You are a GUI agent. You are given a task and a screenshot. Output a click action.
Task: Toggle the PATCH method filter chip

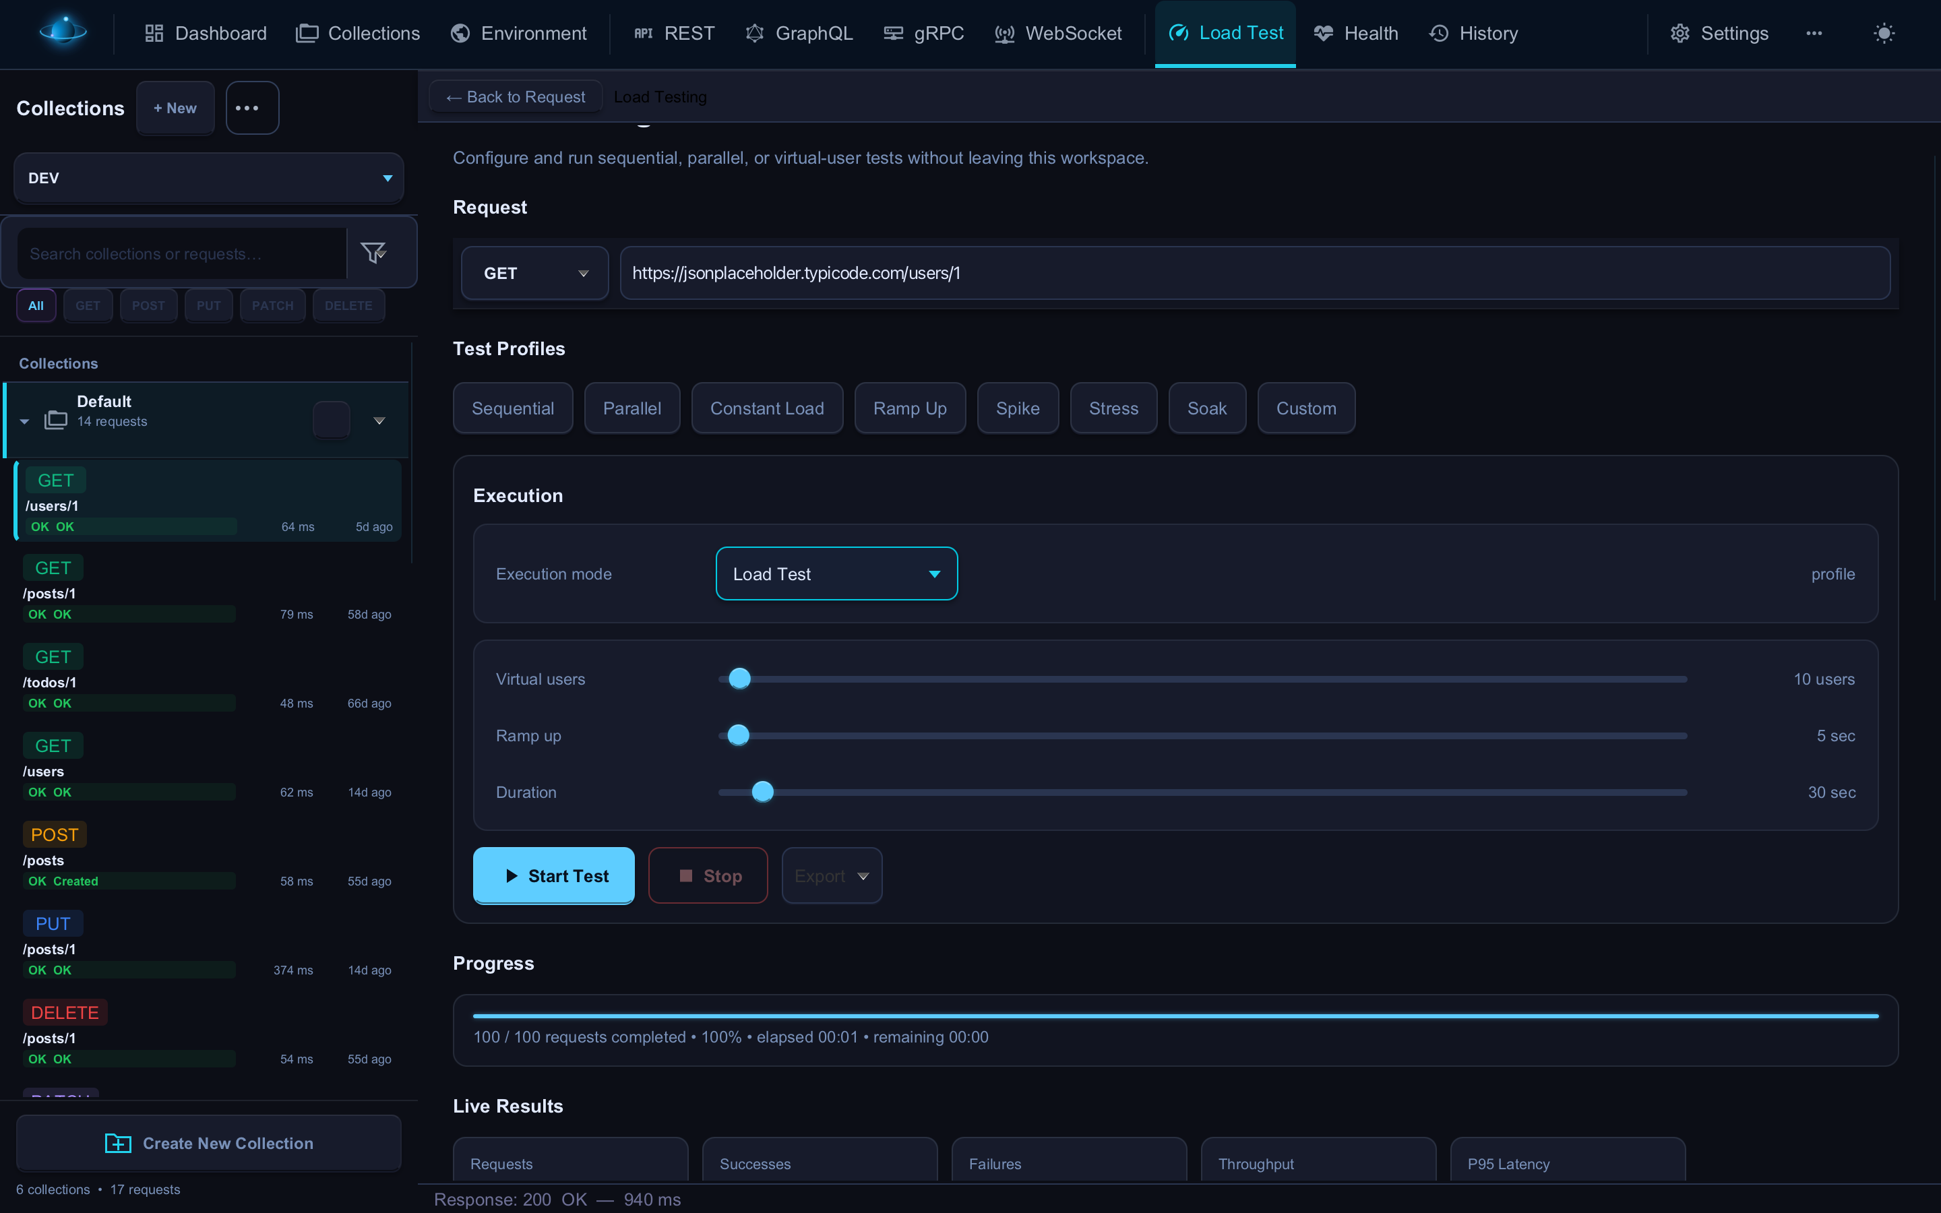tap(273, 306)
